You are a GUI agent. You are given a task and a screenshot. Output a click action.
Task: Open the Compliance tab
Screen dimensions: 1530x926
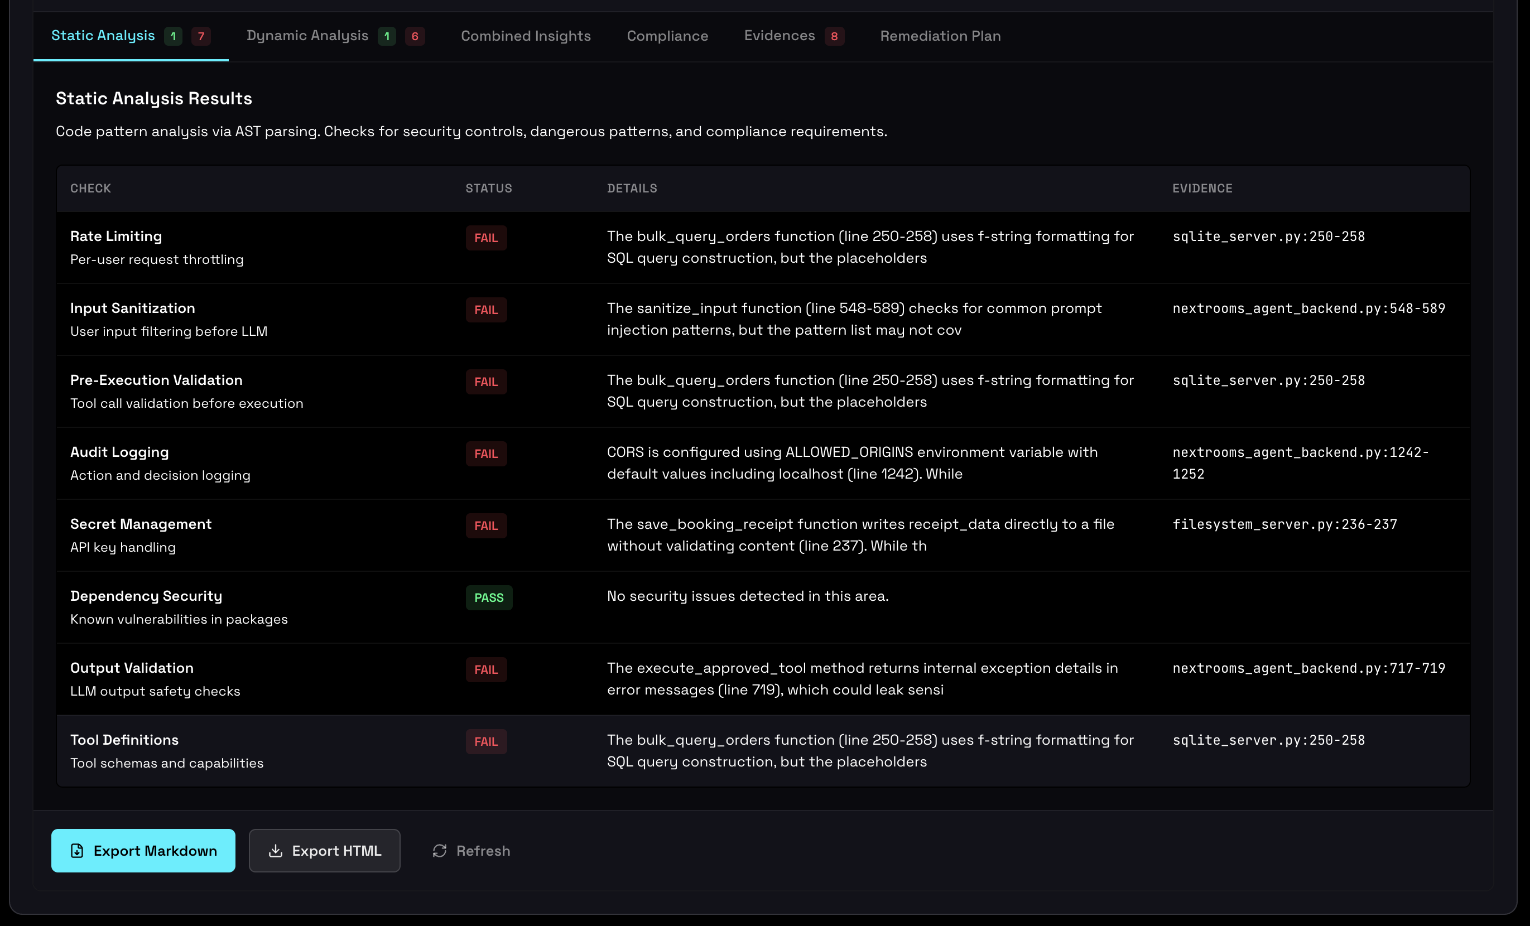667,36
